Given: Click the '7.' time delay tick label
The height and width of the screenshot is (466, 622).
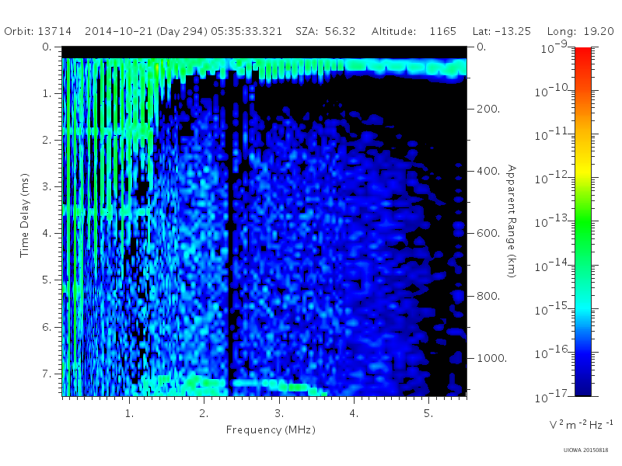Looking at the screenshot, I should click(47, 374).
